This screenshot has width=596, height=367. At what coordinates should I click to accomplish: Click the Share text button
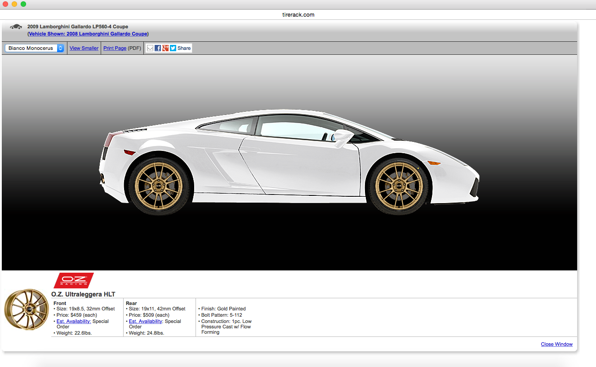pos(184,48)
